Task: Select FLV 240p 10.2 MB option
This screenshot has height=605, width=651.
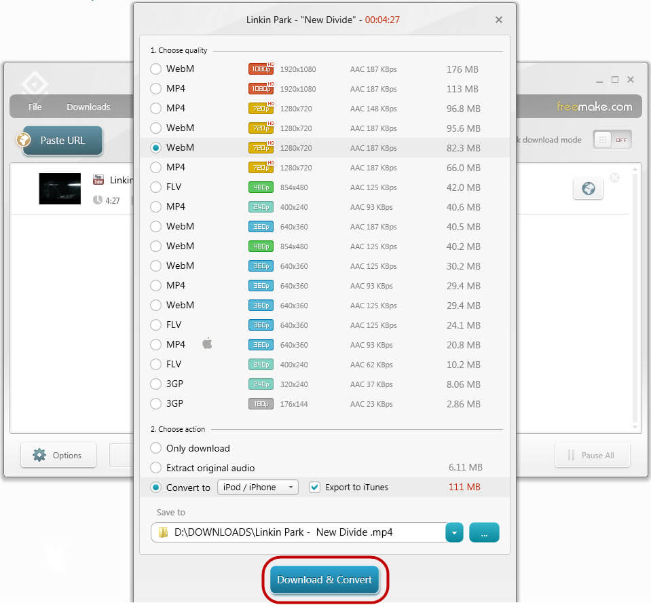Action: point(155,364)
